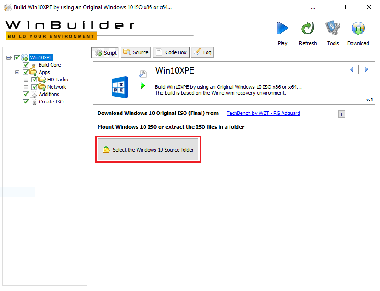Expand the HD Tasks tree node
The width and height of the screenshot is (380, 291).
click(26, 80)
